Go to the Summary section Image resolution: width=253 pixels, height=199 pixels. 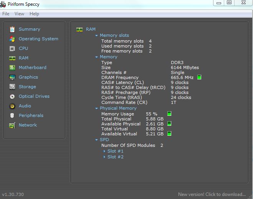(x=29, y=29)
